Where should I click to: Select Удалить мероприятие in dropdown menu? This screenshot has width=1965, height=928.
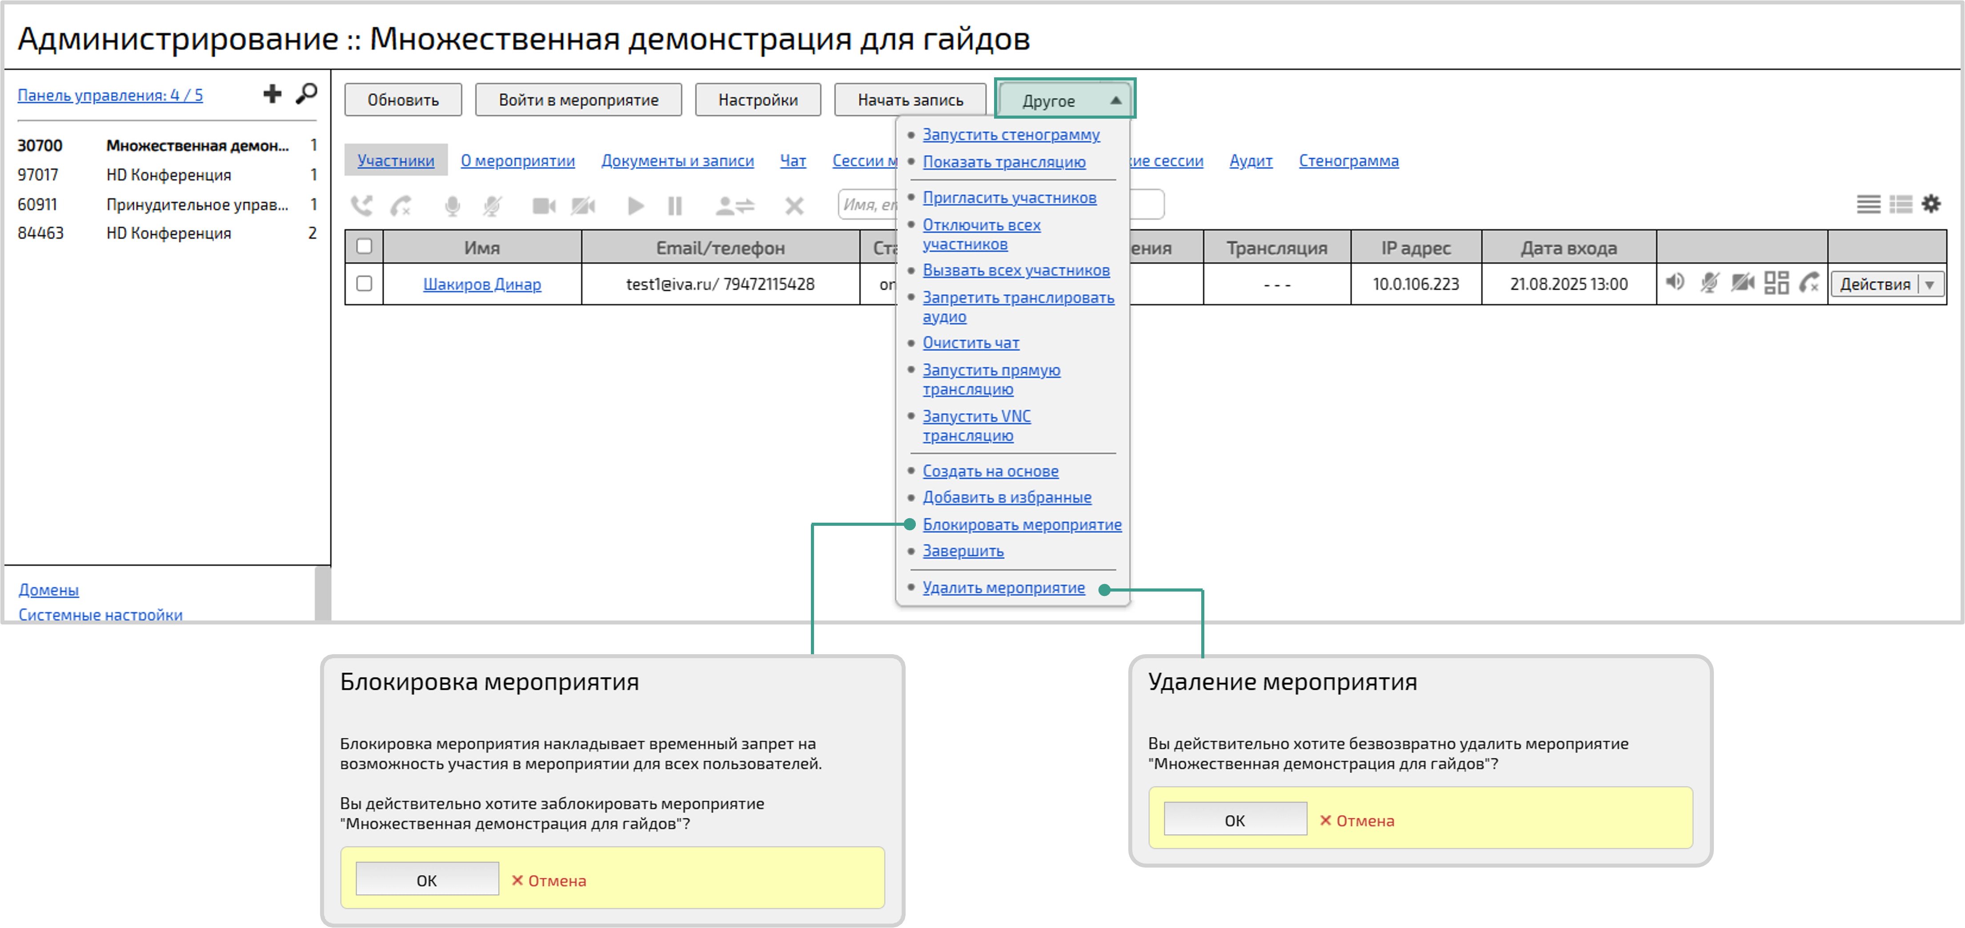tap(1003, 588)
